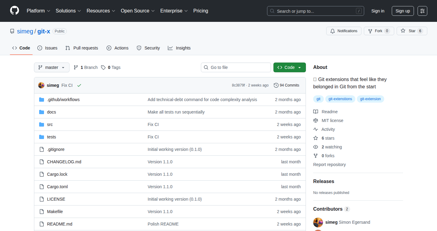Open the tests folder
Image resolution: width=437 pixels, height=231 pixels.
[x=52, y=137]
